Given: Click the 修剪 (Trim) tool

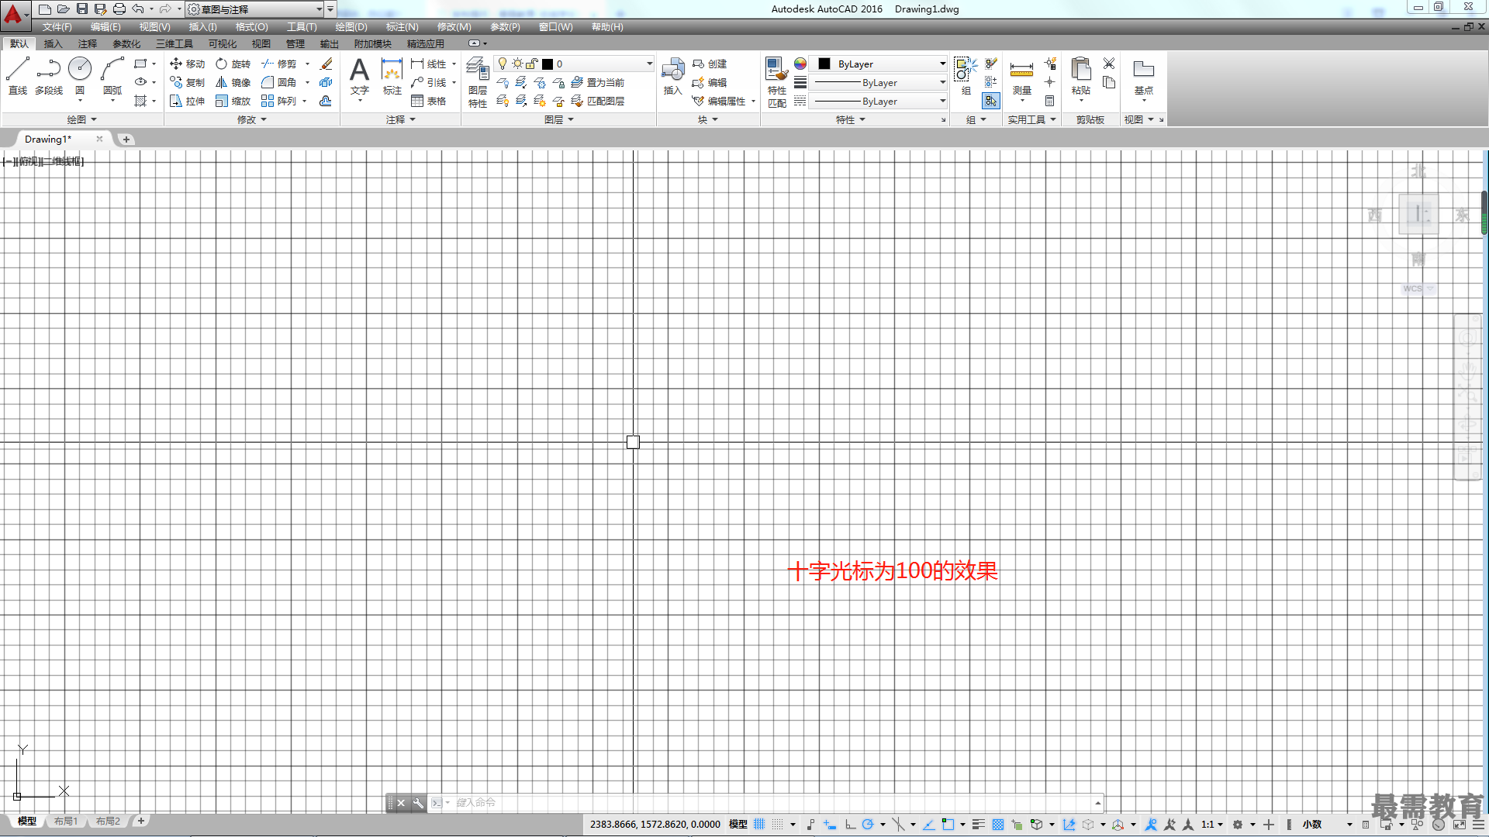Looking at the screenshot, I should click(279, 64).
